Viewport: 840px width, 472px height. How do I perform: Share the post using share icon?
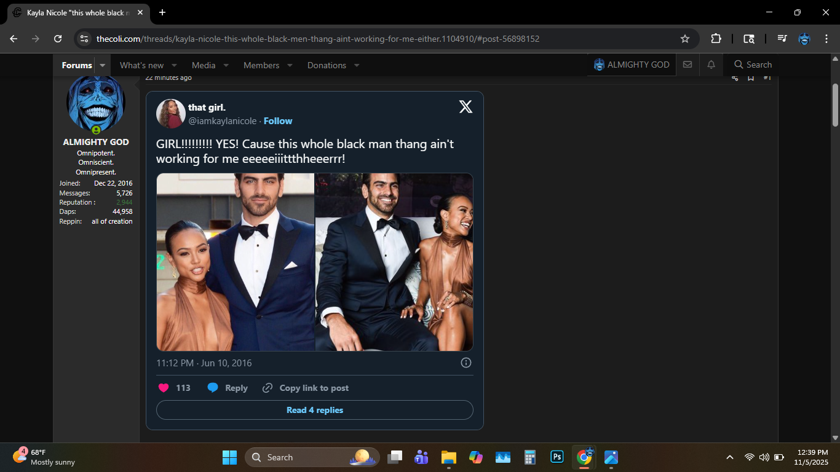[x=735, y=77]
